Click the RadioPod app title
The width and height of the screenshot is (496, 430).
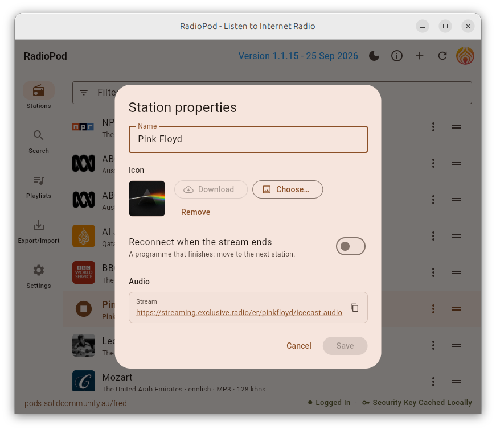tap(45, 56)
